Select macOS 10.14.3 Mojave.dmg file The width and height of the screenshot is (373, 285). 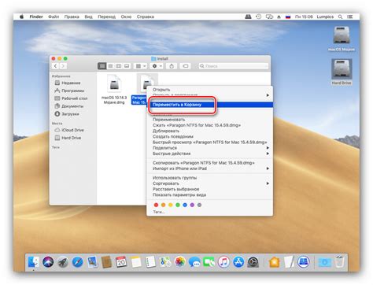point(114,90)
